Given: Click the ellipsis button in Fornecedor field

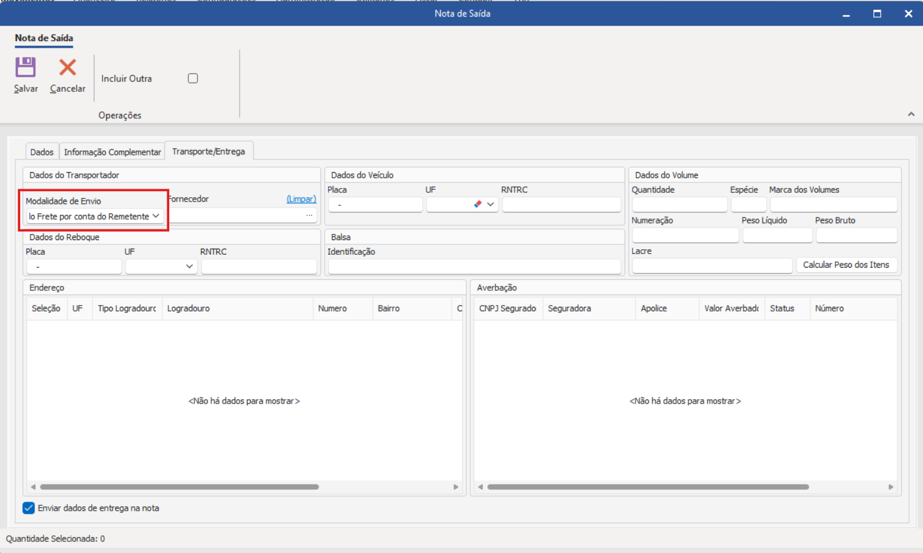Looking at the screenshot, I should pos(310,216).
